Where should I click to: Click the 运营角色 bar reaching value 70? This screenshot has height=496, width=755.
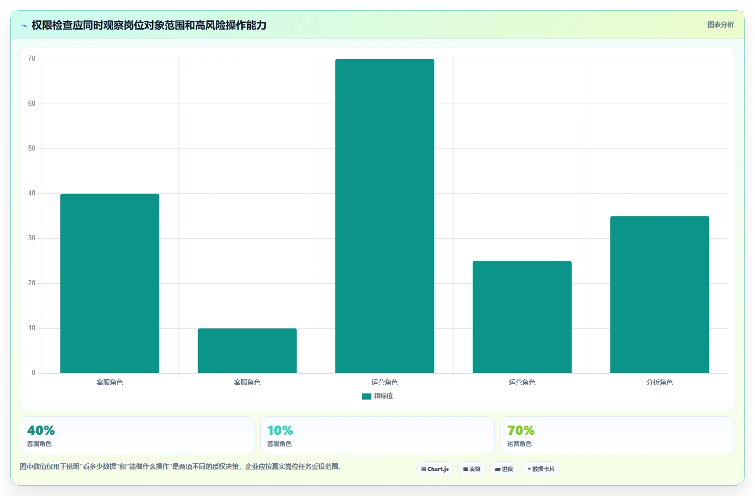pos(385,216)
